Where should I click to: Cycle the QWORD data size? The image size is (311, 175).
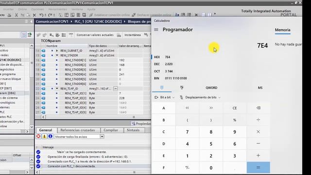[211, 87]
